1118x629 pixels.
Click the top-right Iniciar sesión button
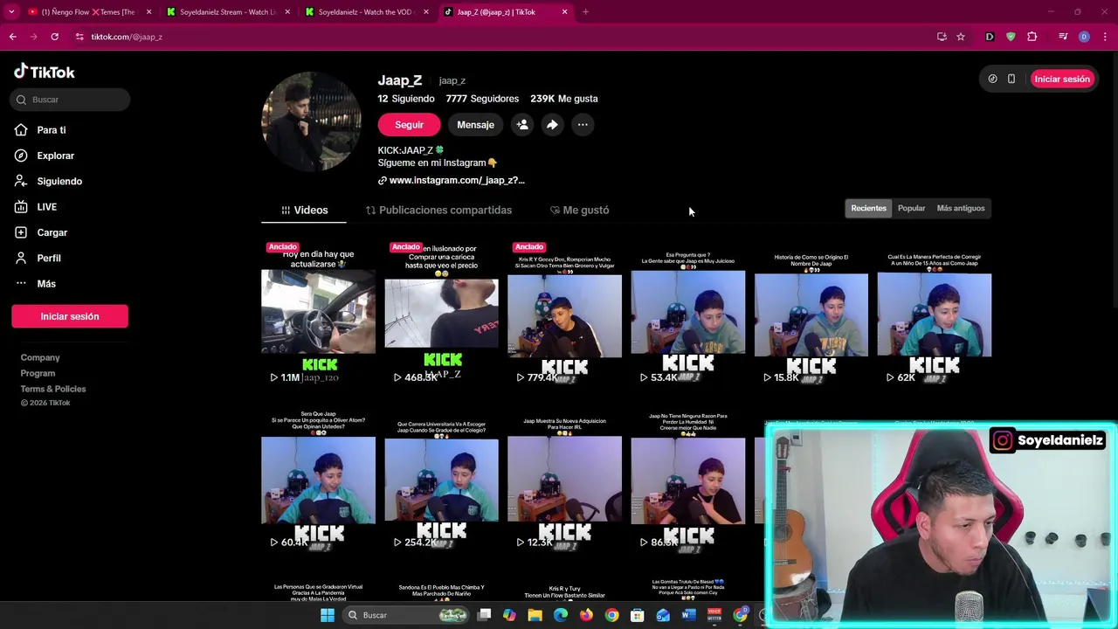(x=1061, y=79)
